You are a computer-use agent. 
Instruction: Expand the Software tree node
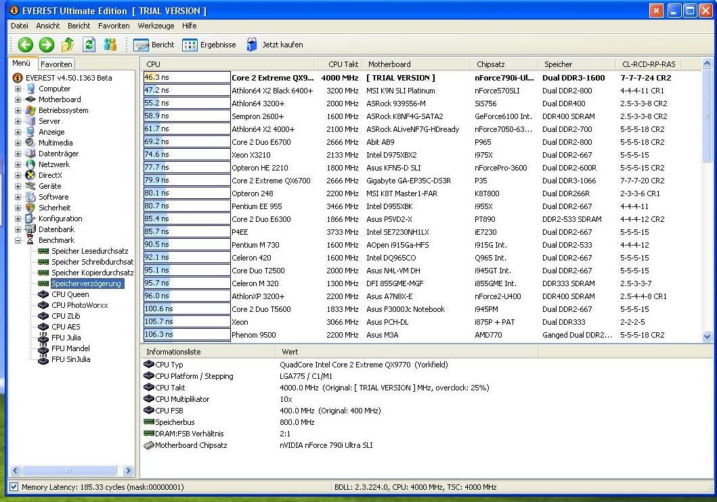(18, 197)
